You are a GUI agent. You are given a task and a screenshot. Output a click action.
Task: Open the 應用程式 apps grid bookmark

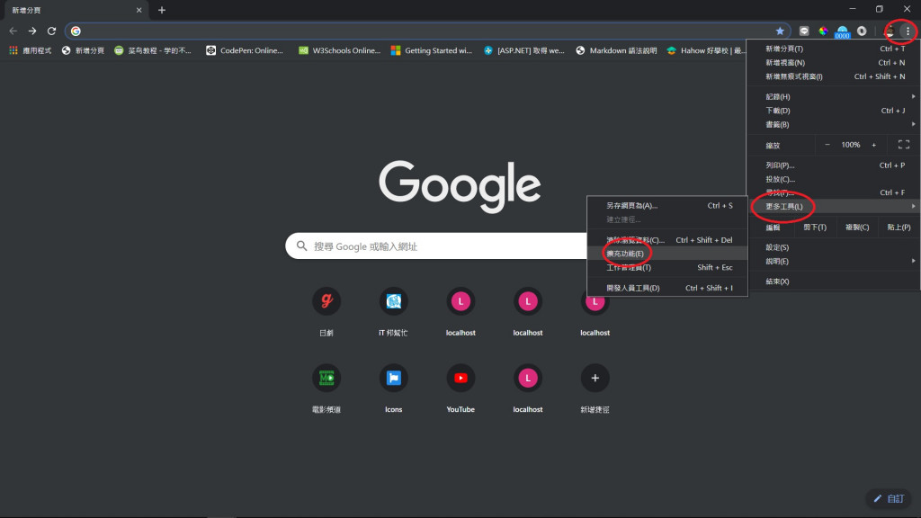click(30, 50)
